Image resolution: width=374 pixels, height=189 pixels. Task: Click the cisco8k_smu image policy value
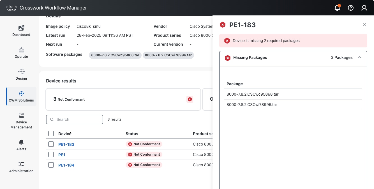coord(89,26)
